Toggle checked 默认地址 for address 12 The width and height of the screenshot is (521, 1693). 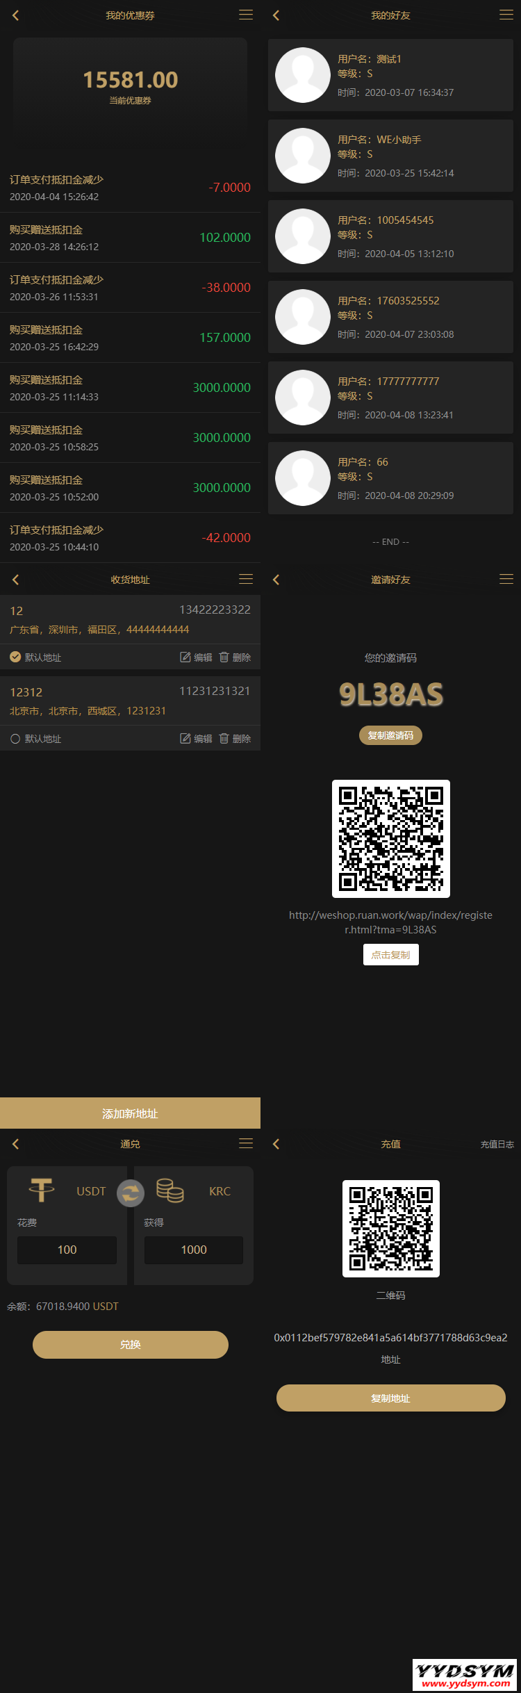point(15,657)
